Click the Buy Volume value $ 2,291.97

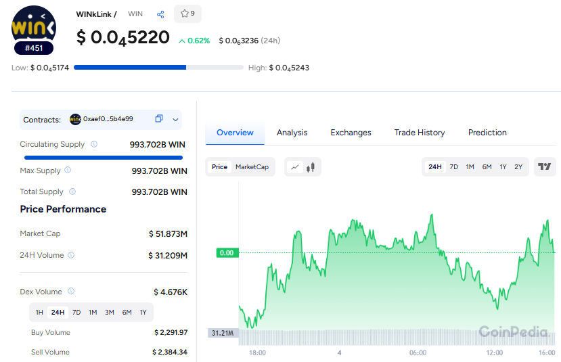pyautogui.click(x=171, y=332)
